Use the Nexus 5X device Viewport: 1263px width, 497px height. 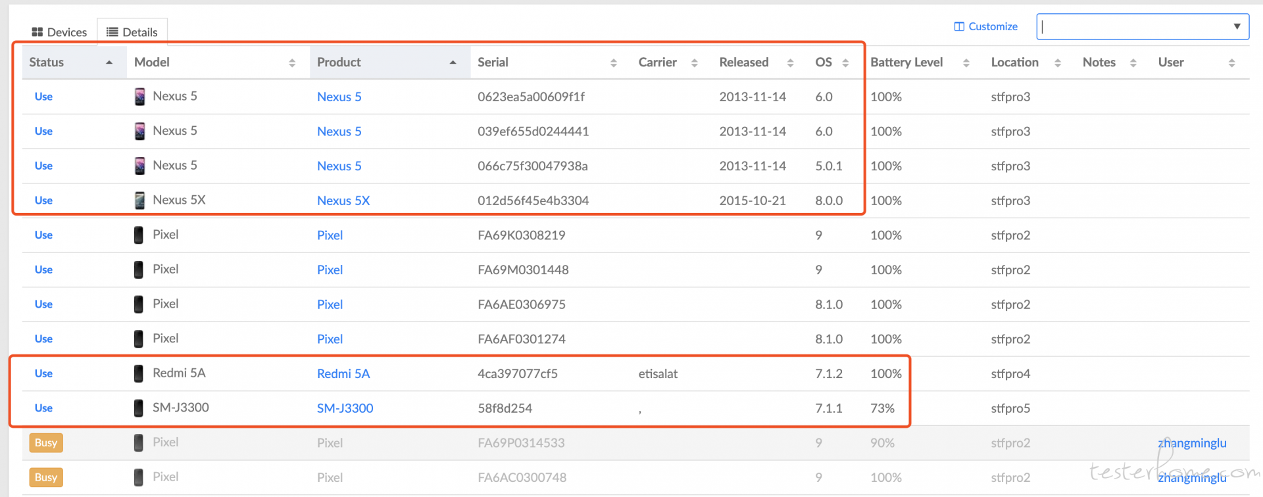pos(43,201)
